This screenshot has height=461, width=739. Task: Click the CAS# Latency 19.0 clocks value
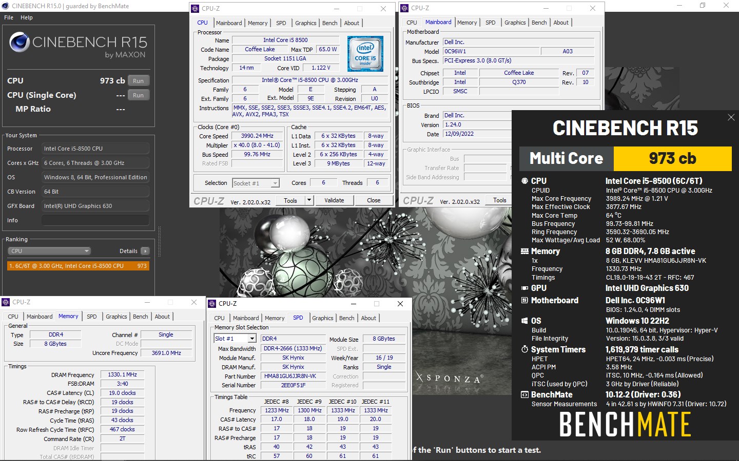click(122, 393)
